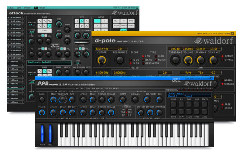Open SYNC Off selector in Attack
The image size is (243, 153).
(78, 63)
